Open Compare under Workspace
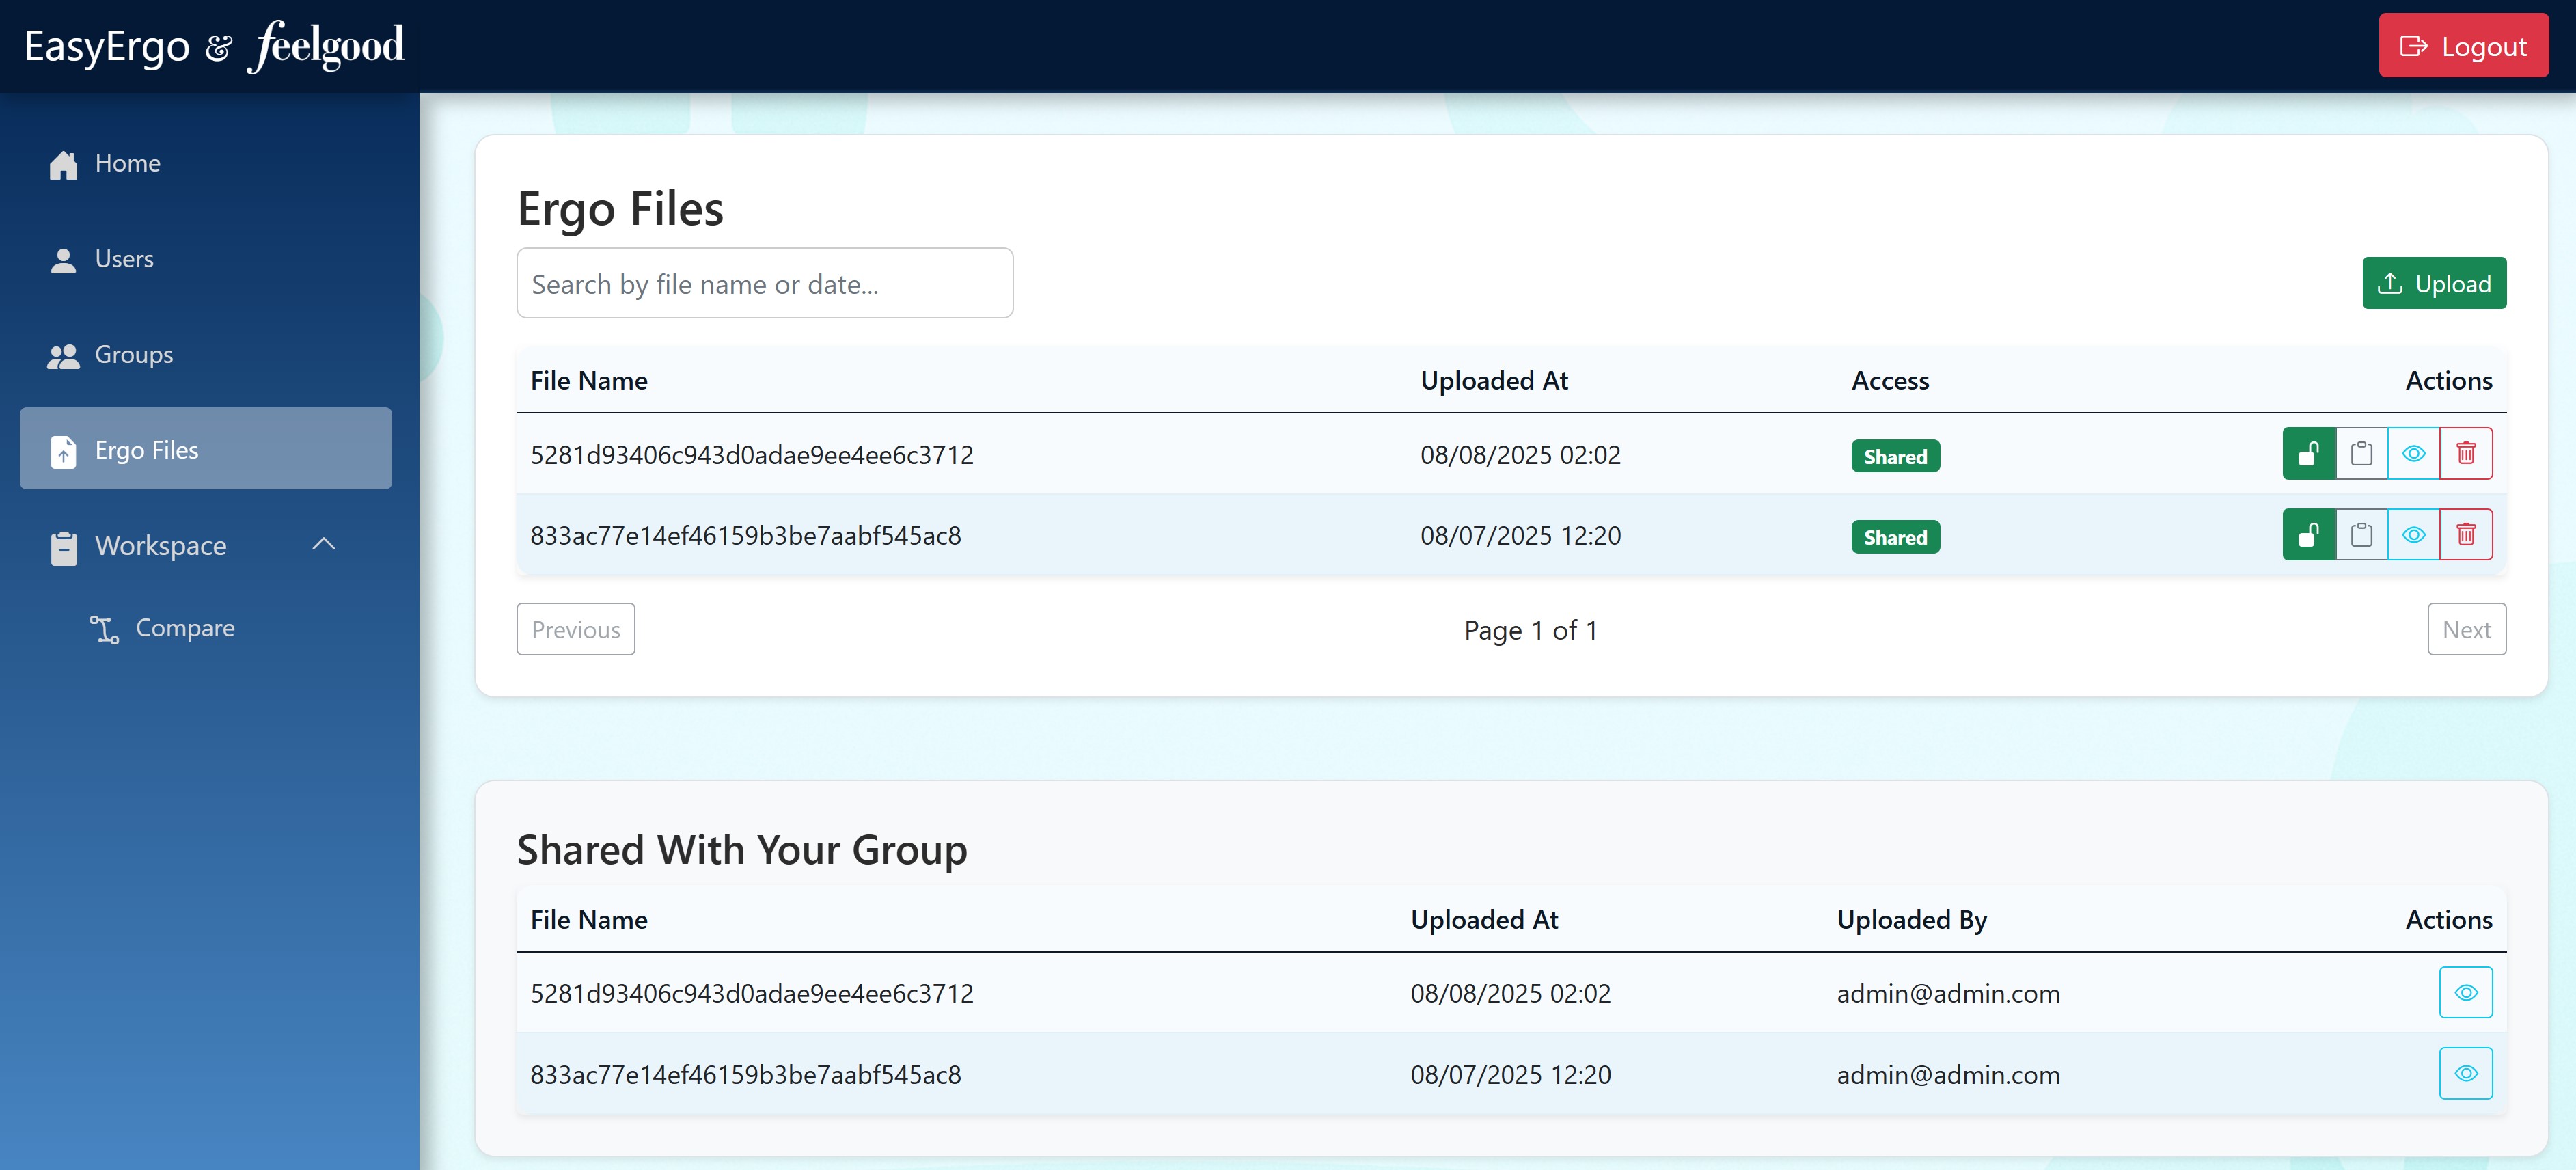2576x1170 pixels. [185, 628]
